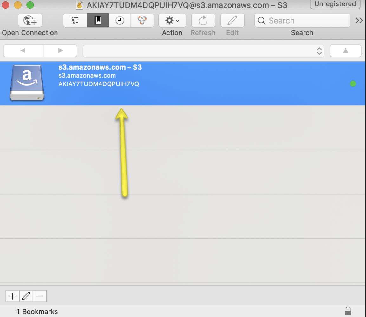The image size is (366, 317).
Task: Add a new bookmark with plus button
Action: coord(13,296)
